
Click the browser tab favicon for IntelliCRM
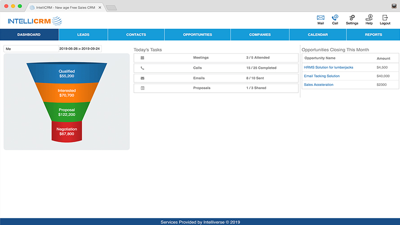click(x=32, y=7)
